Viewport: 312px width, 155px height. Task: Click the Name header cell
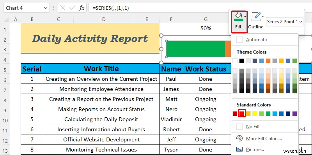point(171,69)
